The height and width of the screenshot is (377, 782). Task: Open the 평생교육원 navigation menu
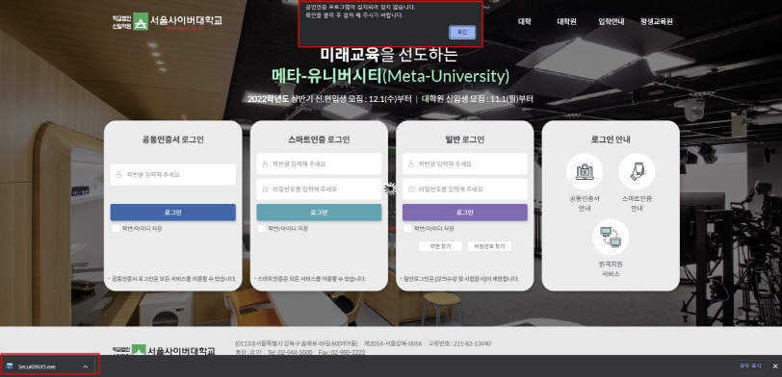pos(657,21)
